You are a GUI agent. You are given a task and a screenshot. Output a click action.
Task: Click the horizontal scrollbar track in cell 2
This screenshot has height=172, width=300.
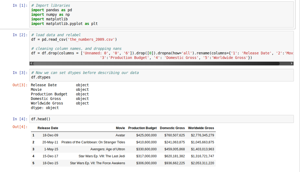tap(161, 63)
